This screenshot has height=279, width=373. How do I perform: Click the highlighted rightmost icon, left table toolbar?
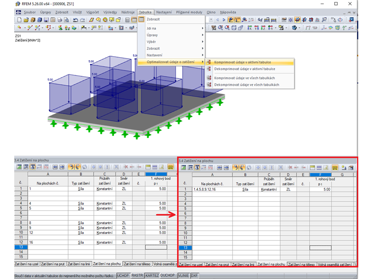click(x=171, y=167)
